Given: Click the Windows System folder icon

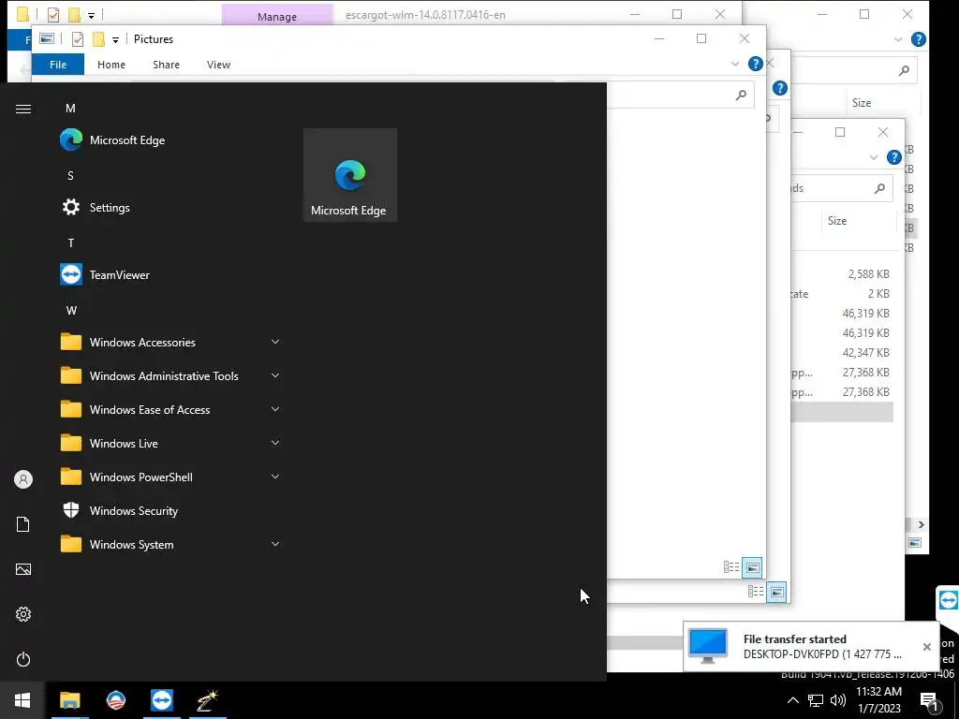Looking at the screenshot, I should point(71,544).
